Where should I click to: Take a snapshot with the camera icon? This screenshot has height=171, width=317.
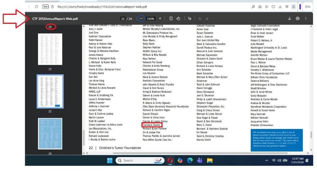(x=260, y=7)
